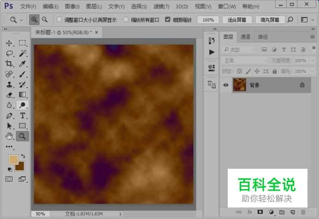Click the background color swatch
The height and width of the screenshot is (219, 319).
pyautogui.click(x=21, y=167)
